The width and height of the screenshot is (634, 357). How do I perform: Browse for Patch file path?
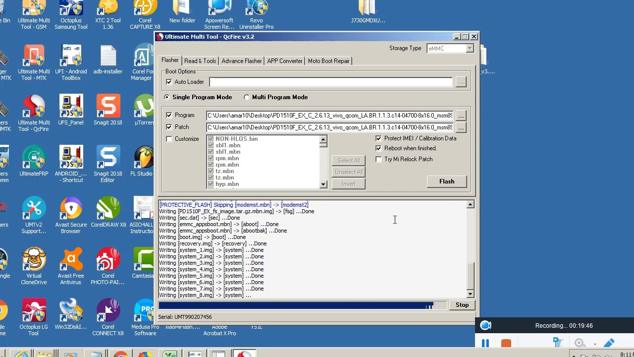(x=461, y=127)
